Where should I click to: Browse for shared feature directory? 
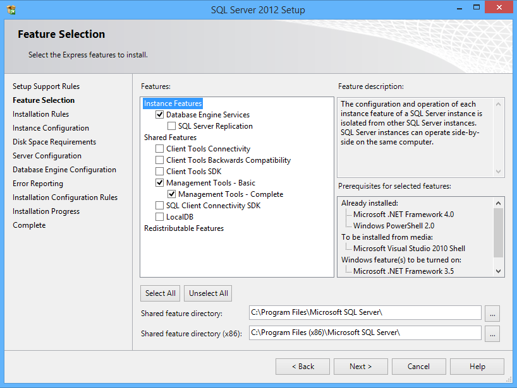(x=492, y=314)
